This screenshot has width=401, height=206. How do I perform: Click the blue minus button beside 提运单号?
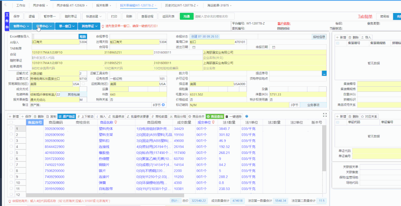[324, 73]
